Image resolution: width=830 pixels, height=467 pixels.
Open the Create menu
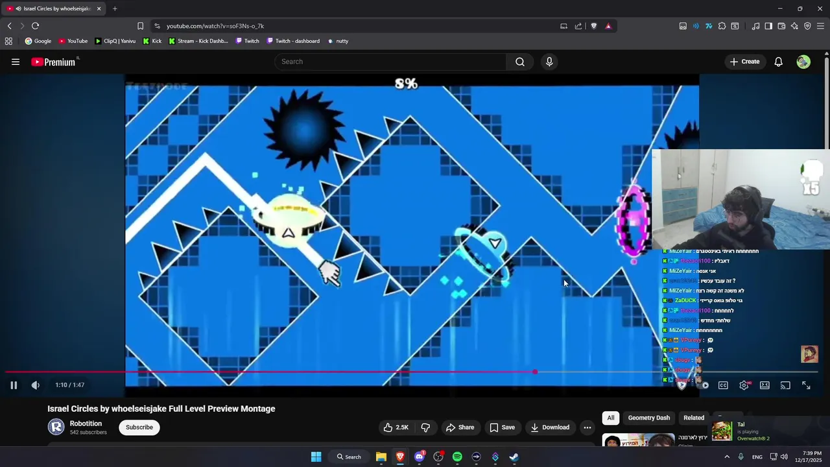click(744, 62)
